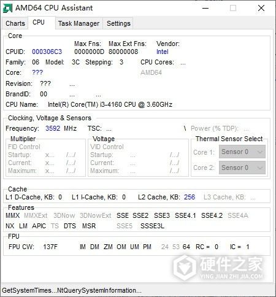Close the AMD64 CPU Assistant window
Screen dimensions: 276x297
click(261, 8)
